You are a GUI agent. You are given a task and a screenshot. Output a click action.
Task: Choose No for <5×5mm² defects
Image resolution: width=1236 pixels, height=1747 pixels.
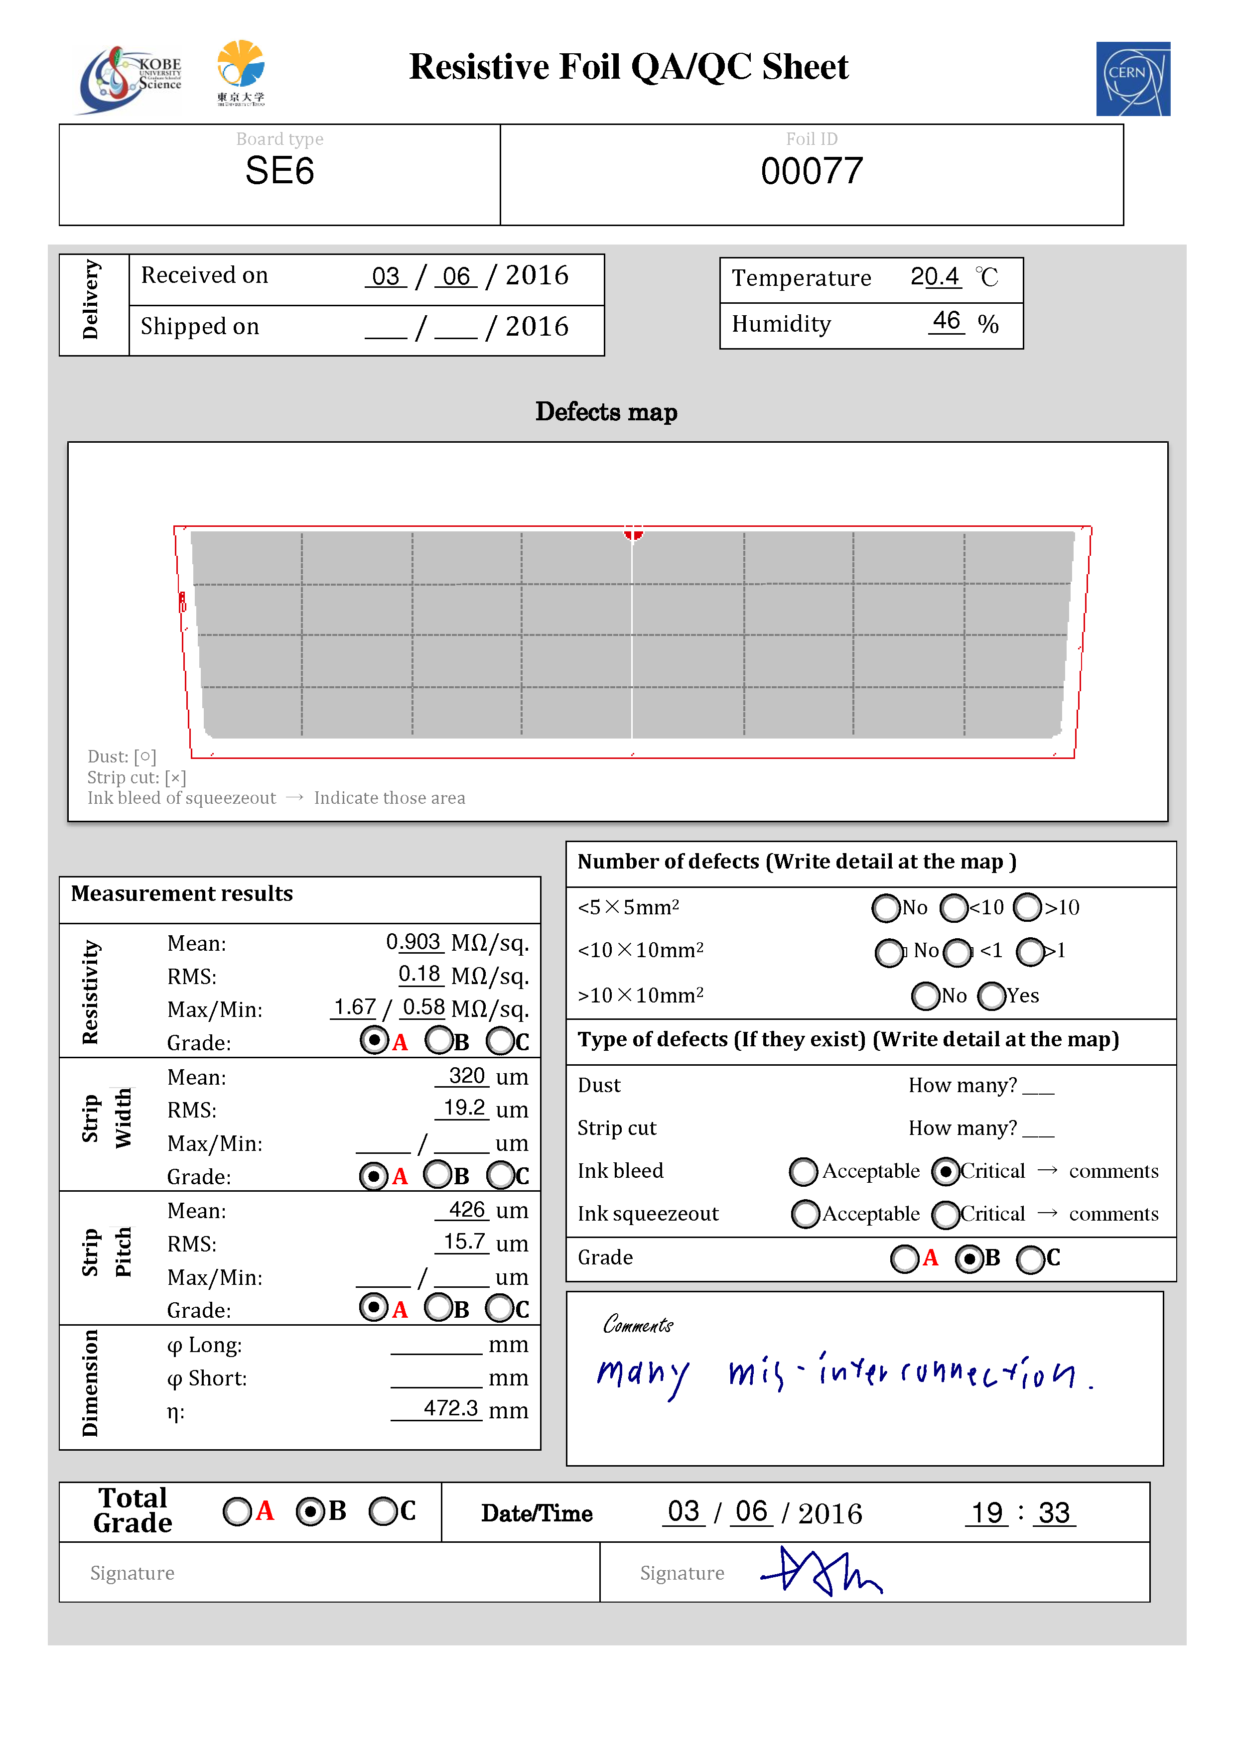coord(886,908)
